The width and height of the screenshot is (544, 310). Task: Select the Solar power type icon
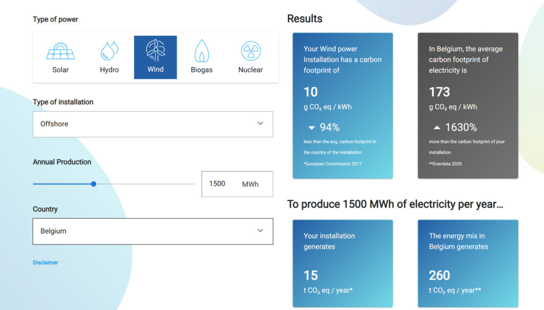(61, 51)
